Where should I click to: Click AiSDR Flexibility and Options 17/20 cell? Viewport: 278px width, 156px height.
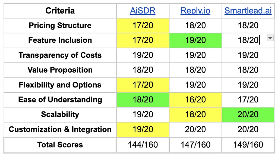(x=143, y=85)
